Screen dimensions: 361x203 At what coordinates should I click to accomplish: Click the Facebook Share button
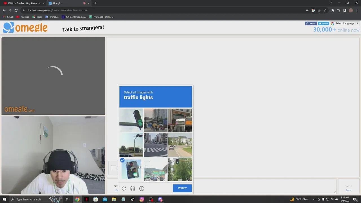(x=311, y=23)
